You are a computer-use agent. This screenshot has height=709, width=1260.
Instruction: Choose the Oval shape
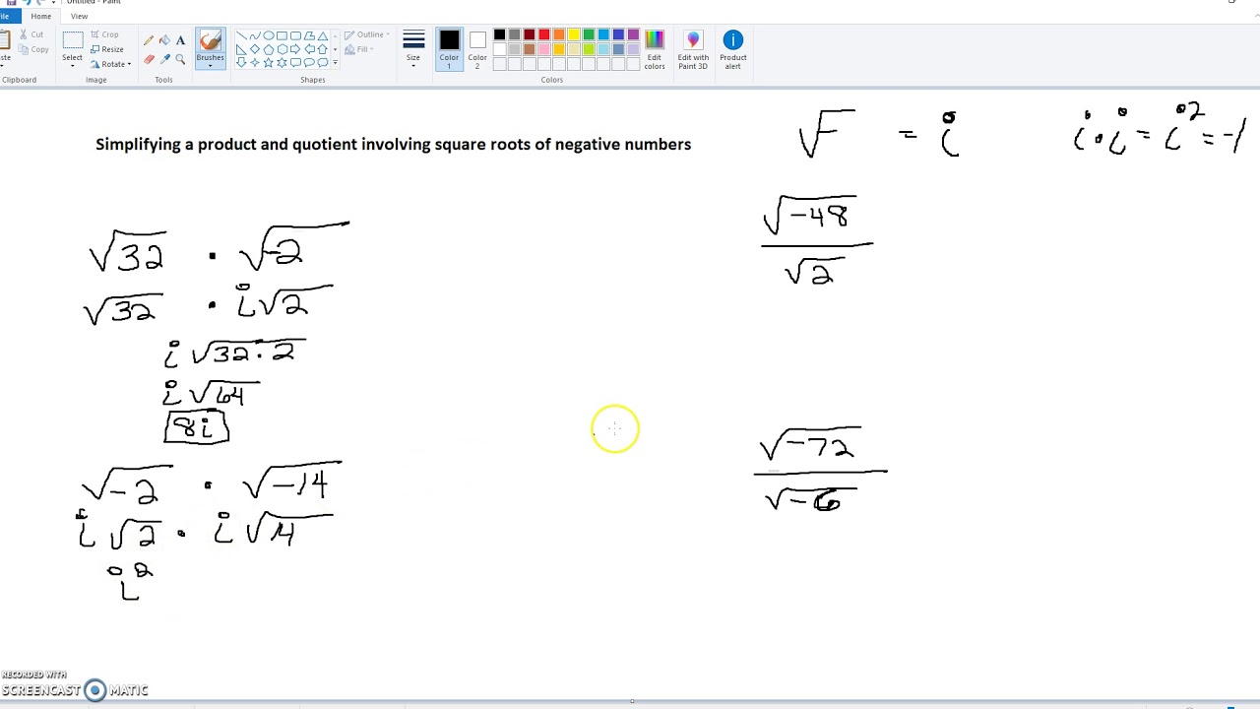[269, 35]
